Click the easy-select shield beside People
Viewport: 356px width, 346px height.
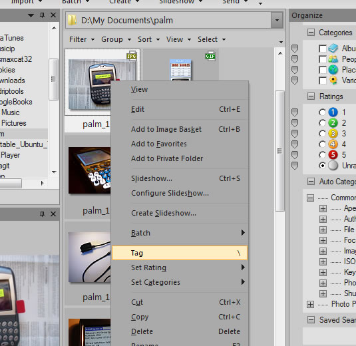click(x=295, y=59)
